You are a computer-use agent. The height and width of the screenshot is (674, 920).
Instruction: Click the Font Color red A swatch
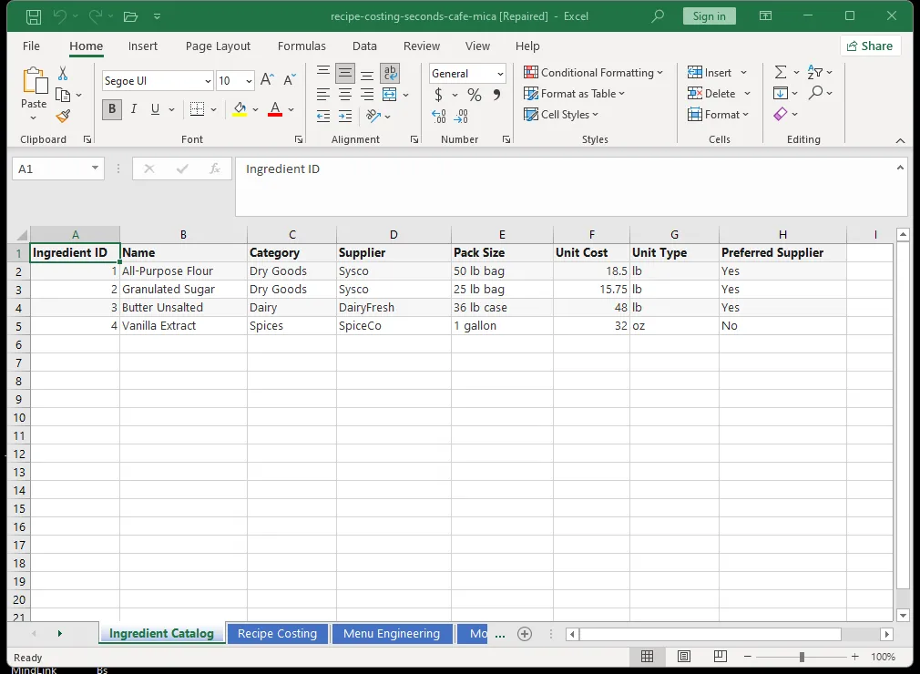click(275, 109)
